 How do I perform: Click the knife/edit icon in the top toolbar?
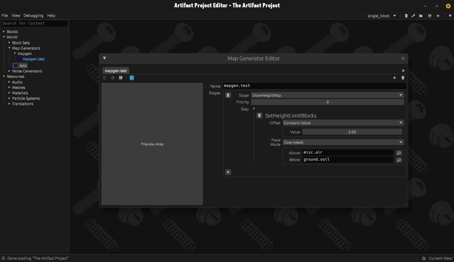pos(413,16)
